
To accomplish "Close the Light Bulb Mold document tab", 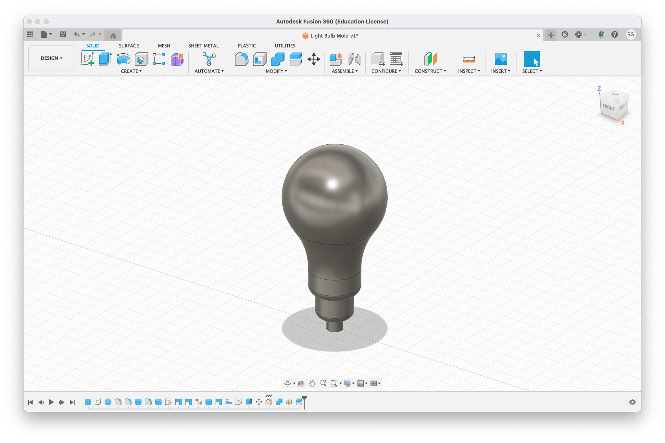I will point(538,35).
